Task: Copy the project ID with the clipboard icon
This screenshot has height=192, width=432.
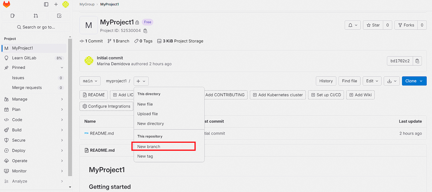Action: [x=145, y=31]
